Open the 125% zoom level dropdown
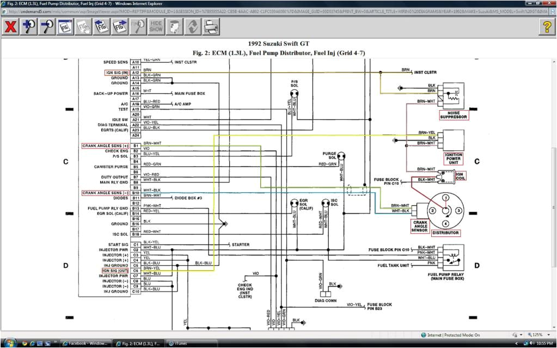The image size is (557, 348). tap(540, 334)
